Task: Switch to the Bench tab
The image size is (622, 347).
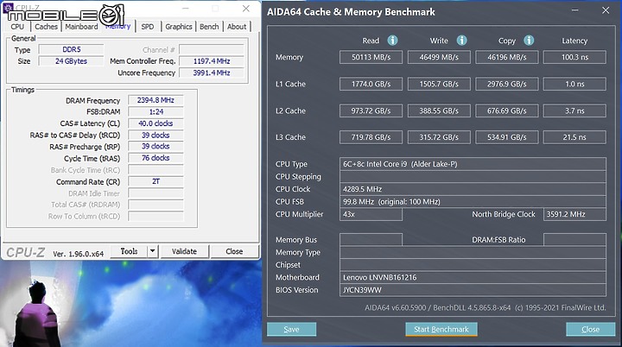Action: (x=209, y=27)
